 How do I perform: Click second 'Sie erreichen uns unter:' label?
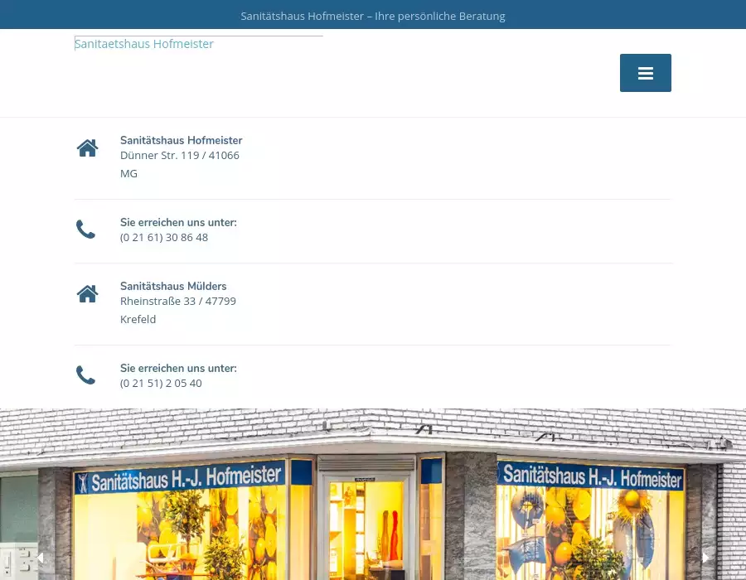(x=178, y=369)
